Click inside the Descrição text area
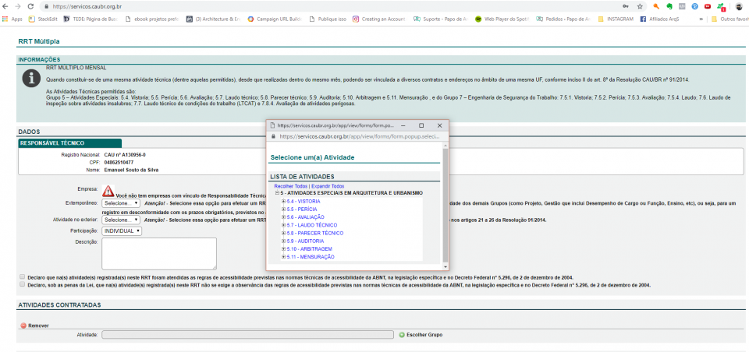 pos(159,254)
